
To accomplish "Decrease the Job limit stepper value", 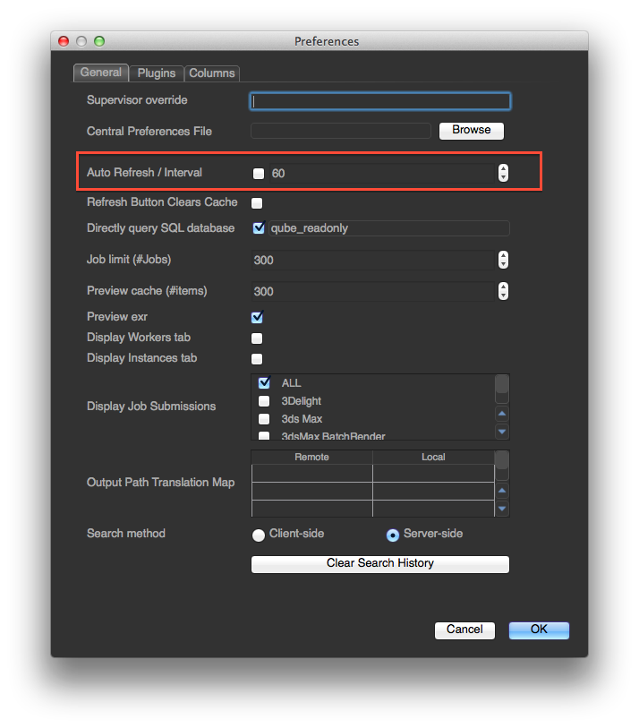I will pyautogui.click(x=503, y=264).
